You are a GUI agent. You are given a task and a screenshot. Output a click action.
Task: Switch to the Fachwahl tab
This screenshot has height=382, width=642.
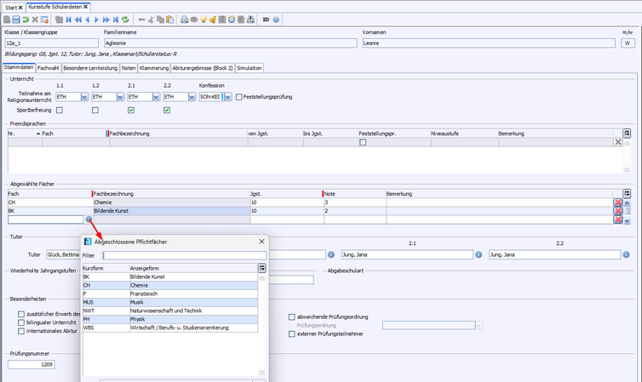[49, 67]
